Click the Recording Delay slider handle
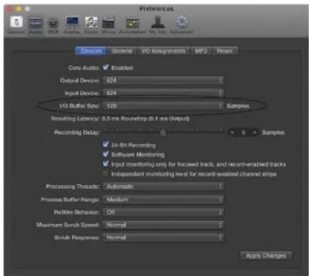The height and width of the screenshot is (276, 309). pos(163,133)
